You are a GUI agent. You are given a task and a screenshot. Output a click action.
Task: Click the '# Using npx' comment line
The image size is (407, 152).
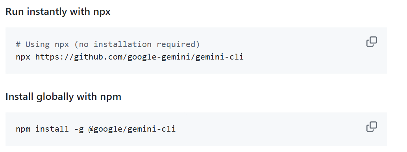[x=108, y=44]
